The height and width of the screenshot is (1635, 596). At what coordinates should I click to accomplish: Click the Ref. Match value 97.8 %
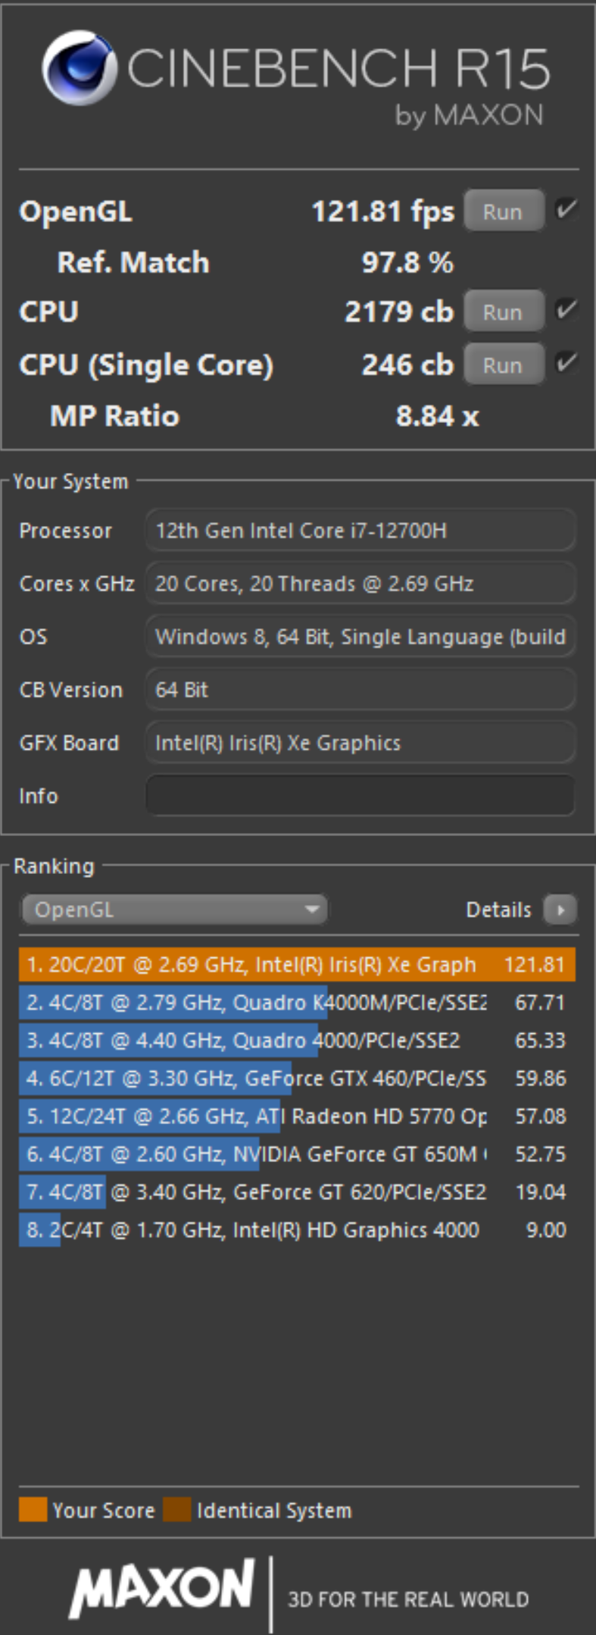407,262
